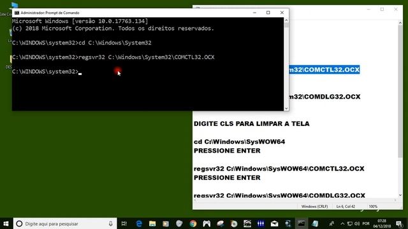Launch Google Chrome from the taskbar
Screen dimensions: 408x229
193,223
